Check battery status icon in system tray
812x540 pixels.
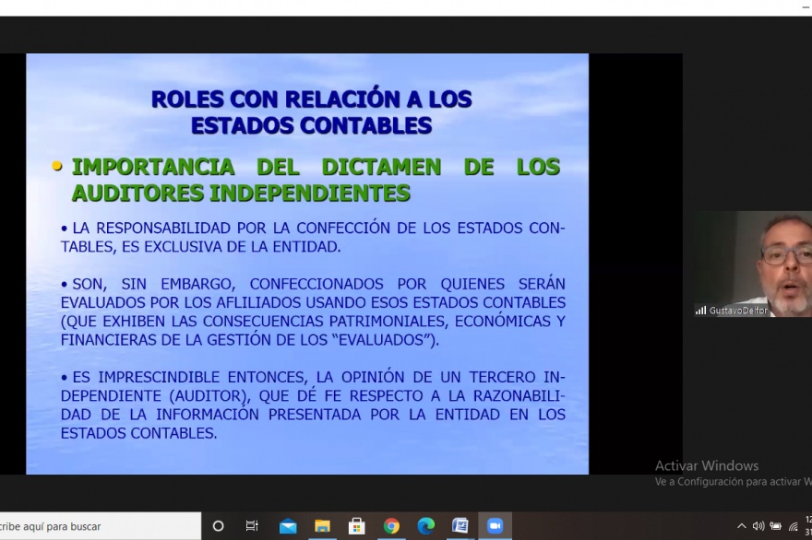coord(775,526)
